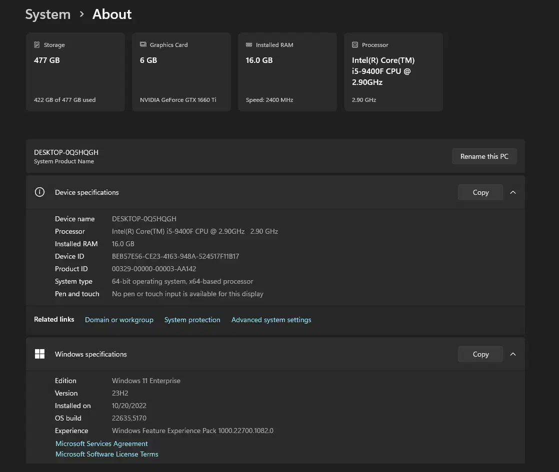Image resolution: width=559 pixels, height=472 pixels.
Task: Click the Processor chip icon
Action: [355, 45]
